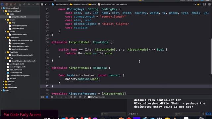Hide the debug area
This screenshot has width=212, height=119.
click(x=42, y=97)
